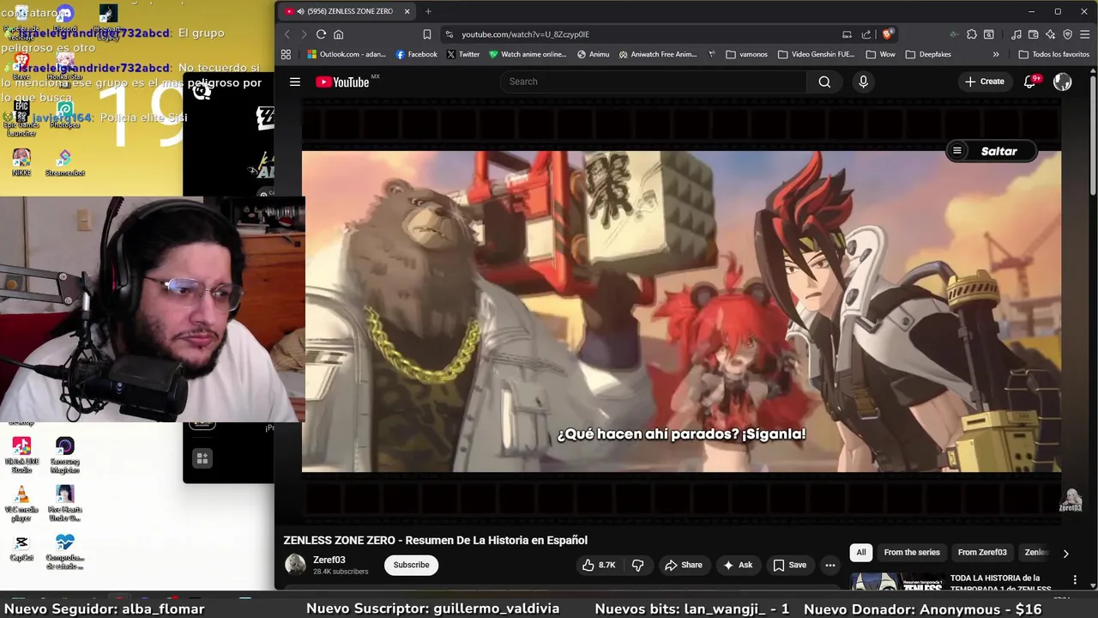This screenshot has height=618, width=1098.
Task: Expand the Deepfakes bookmarks folder
Action: [928, 54]
